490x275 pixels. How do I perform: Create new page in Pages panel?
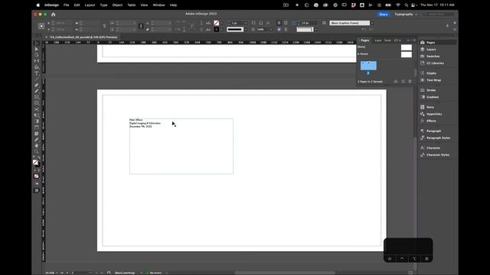pyautogui.click(x=403, y=82)
